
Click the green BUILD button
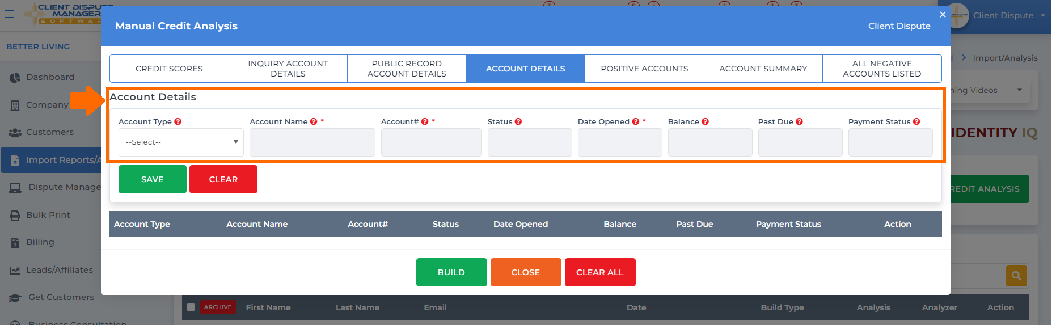pyautogui.click(x=451, y=272)
